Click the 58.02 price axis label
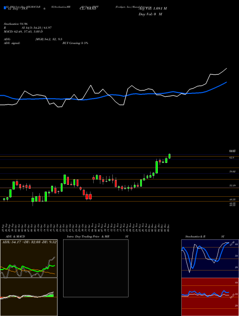The width and height of the screenshot is (239, 316). 232,171
